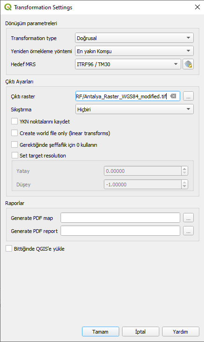Toggle Create world file only checkbox
Image resolution: width=204 pixels, height=342 pixels.
[14, 133]
